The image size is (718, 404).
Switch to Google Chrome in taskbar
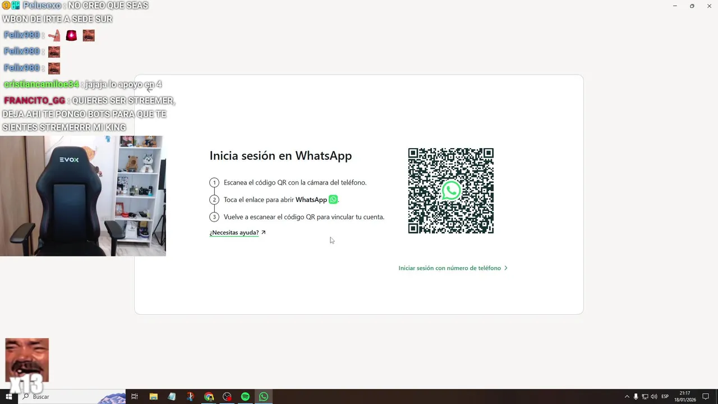click(209, 397)
